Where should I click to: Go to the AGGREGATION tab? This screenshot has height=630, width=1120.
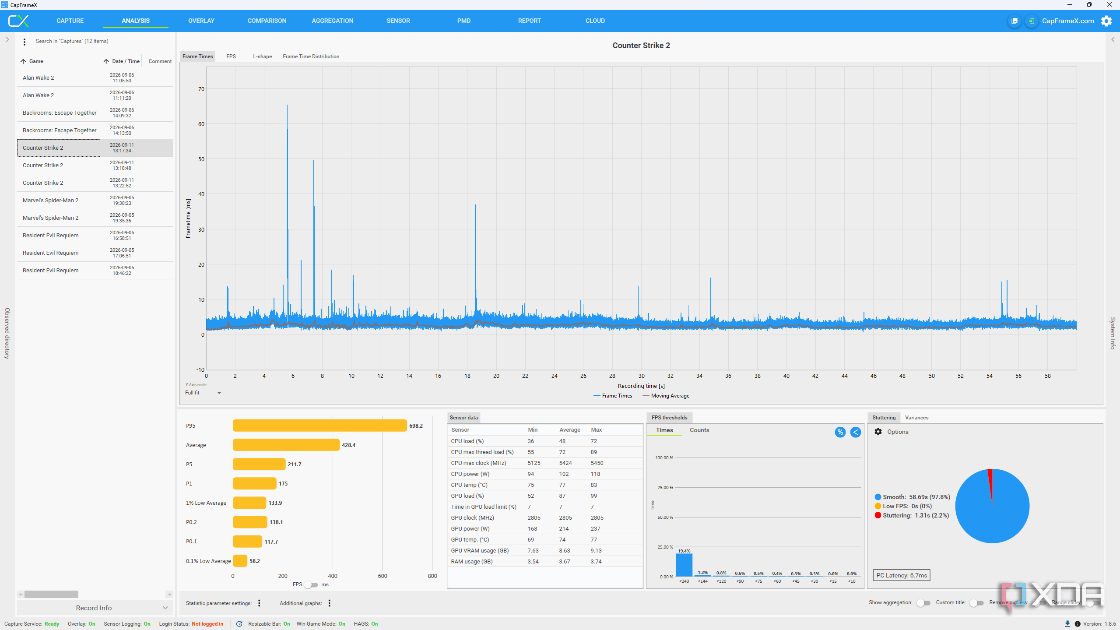[333, 21]
